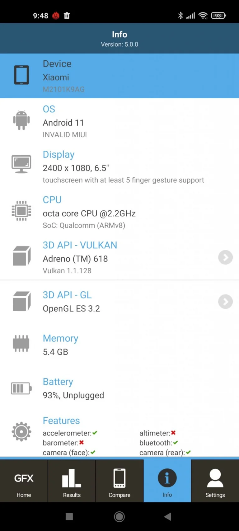
Task: Open the Display section link
Action: pyautogui.click(x=59, y=154)
